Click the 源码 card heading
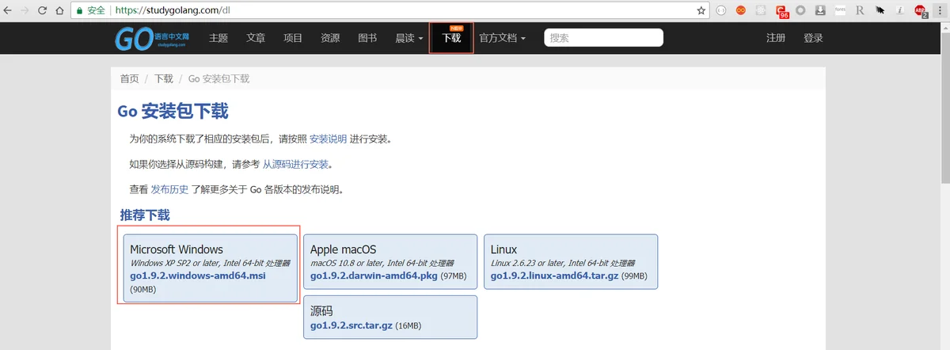The width and height of the screenshot is (950, 350). tap(321, 311)
